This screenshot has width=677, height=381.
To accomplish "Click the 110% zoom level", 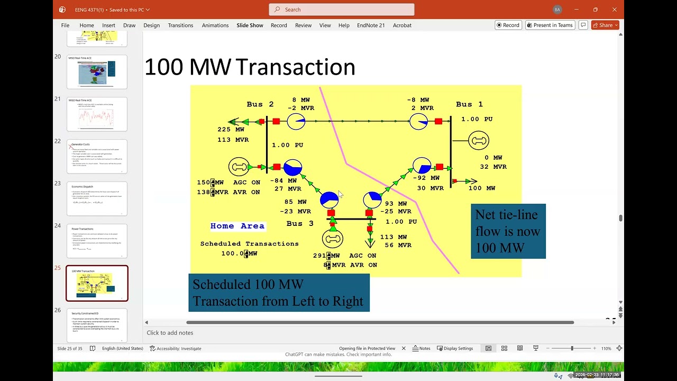I will click(x=606, y=348).
